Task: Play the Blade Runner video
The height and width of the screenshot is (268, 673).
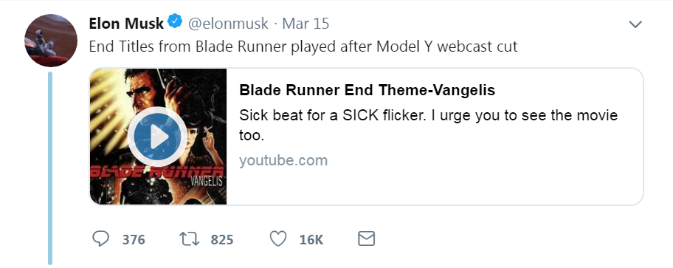Action: point(157,137)
